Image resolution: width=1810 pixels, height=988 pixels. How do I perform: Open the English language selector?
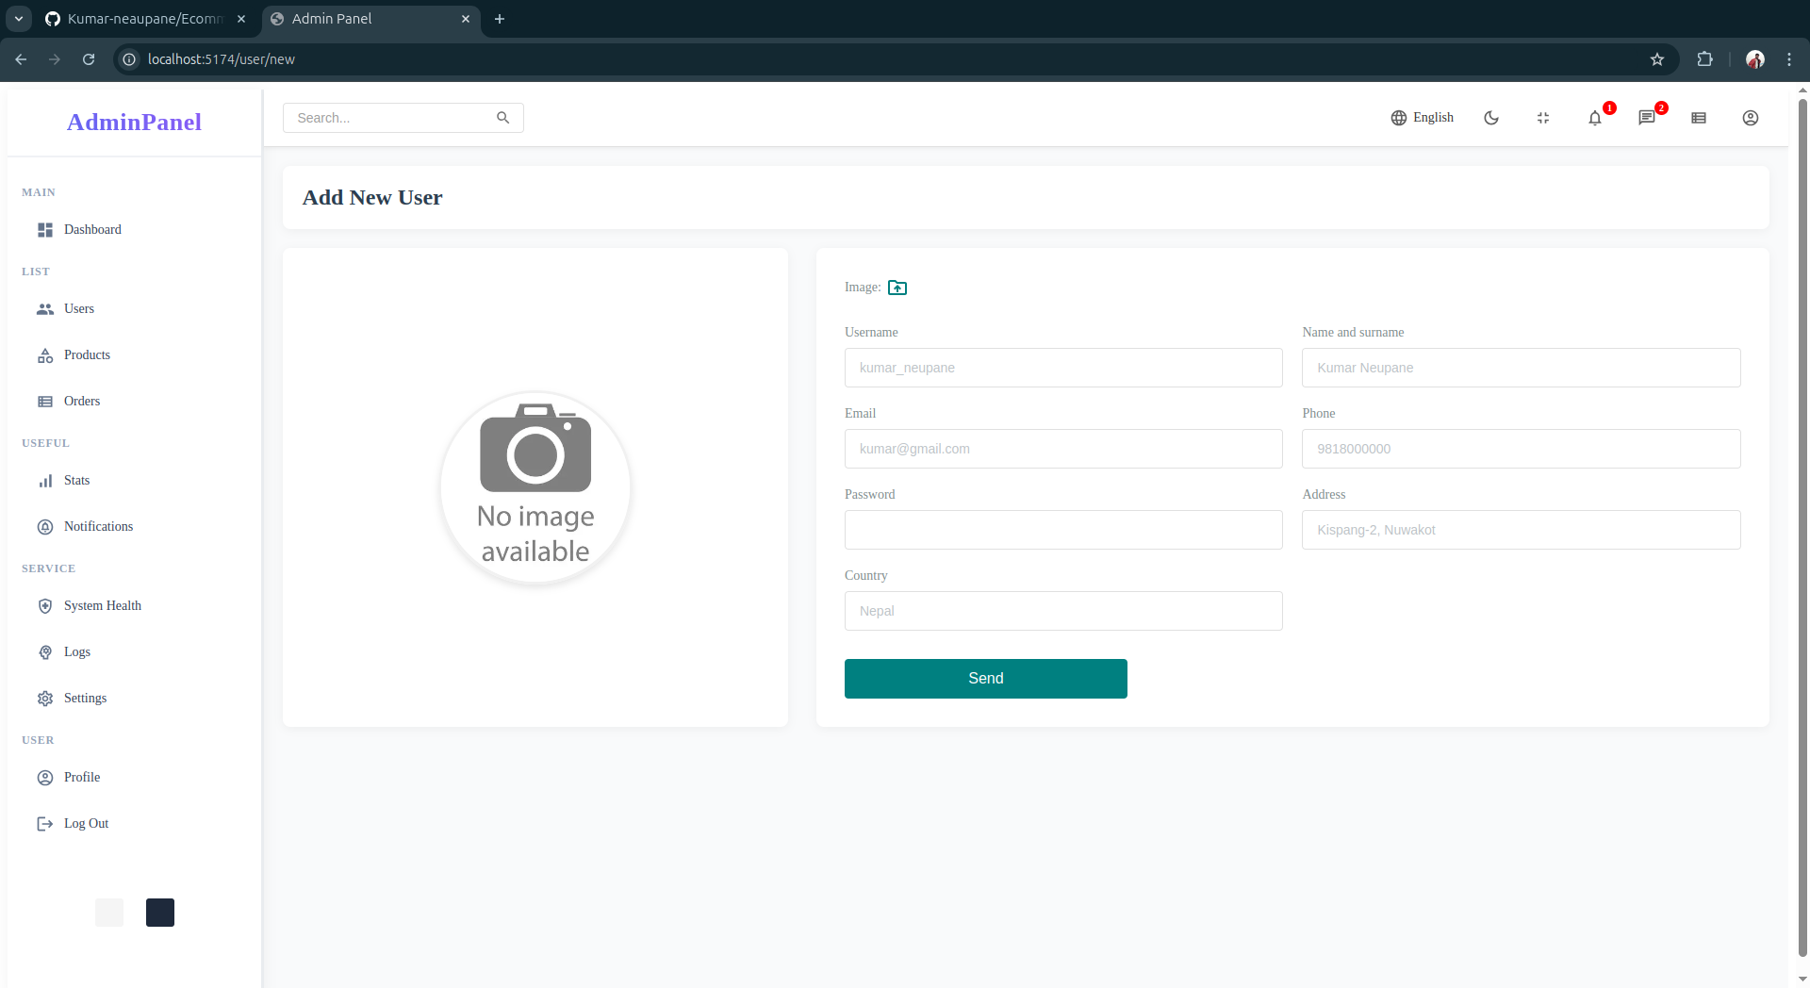point(1422,118)
